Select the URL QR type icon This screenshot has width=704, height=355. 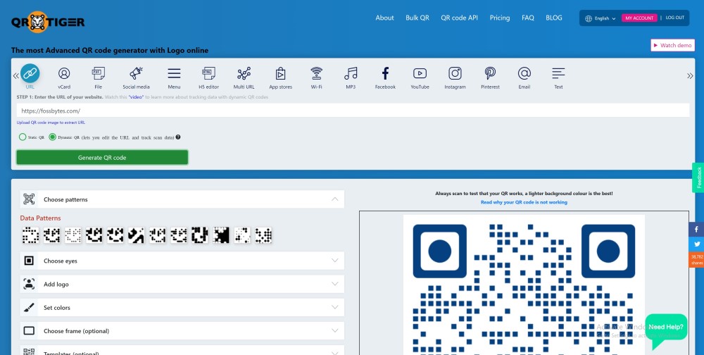pos(30,73)
